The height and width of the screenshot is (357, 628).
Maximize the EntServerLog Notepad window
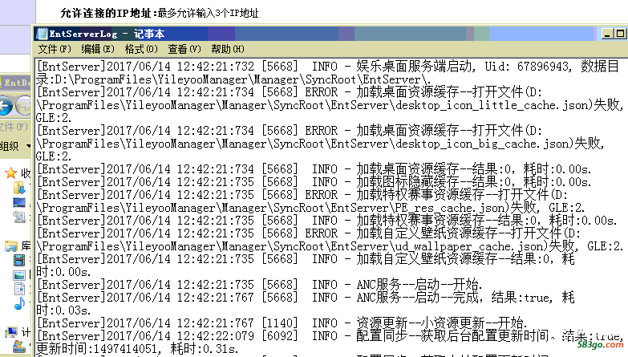click(x=621, y=34)
